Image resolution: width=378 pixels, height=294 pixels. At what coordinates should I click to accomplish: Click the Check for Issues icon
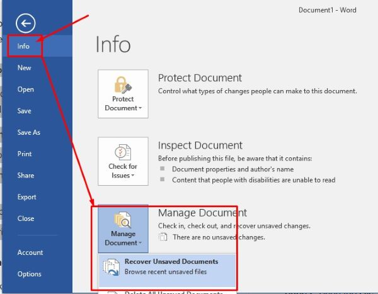pyautogui.click(x=123, y=153)
